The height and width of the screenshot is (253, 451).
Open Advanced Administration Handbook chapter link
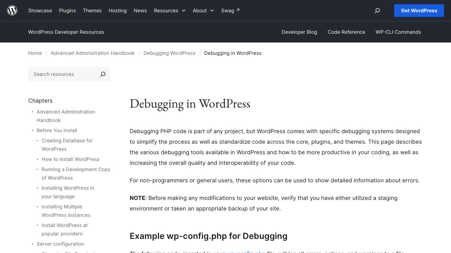click(66, 116)
